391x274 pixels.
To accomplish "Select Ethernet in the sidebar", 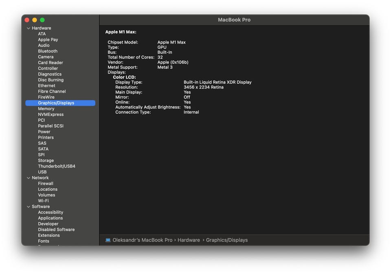I will (46, 86).
